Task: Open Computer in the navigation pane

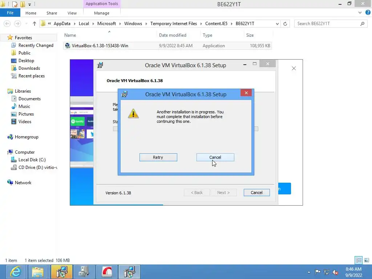Action: tap(25, 152)
